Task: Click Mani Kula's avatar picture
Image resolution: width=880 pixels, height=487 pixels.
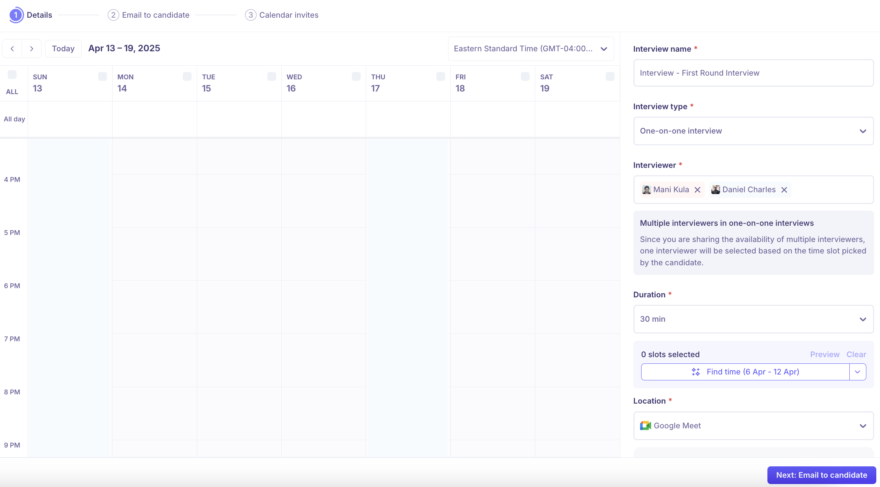Action: [x=647, y=190]
